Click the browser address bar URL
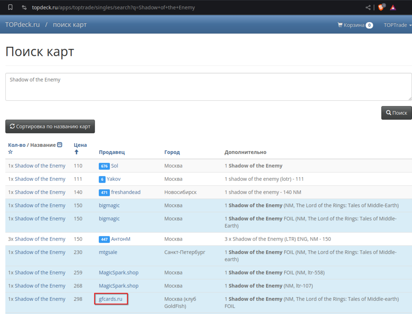 click(113, 7)
